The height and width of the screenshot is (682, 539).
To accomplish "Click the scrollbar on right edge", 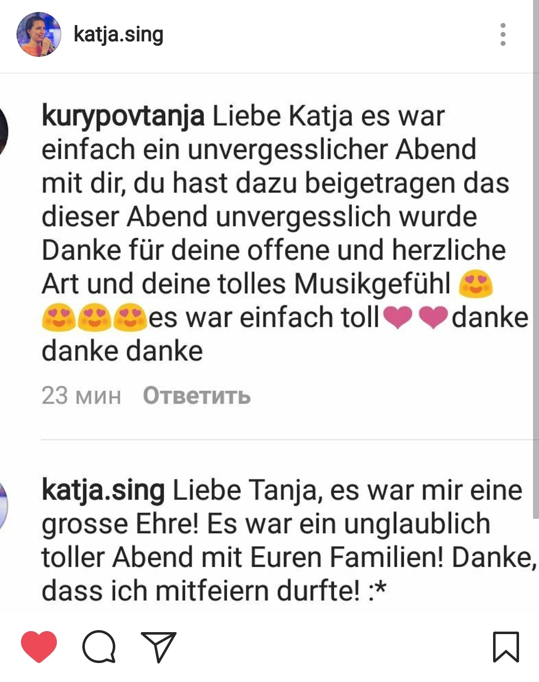I will pos(536,259).
